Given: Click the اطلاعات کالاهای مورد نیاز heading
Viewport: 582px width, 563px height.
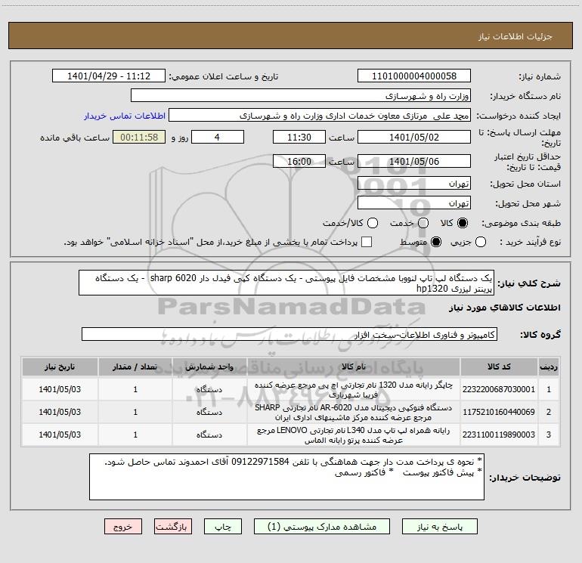Looking at the screenshot, I should 505,308.
